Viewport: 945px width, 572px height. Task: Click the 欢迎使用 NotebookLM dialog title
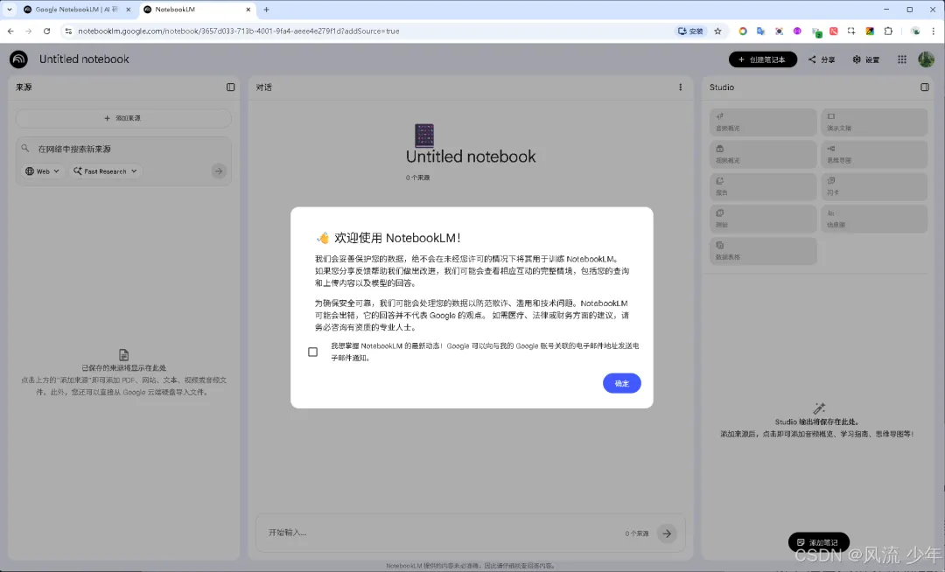coord(397,238)
